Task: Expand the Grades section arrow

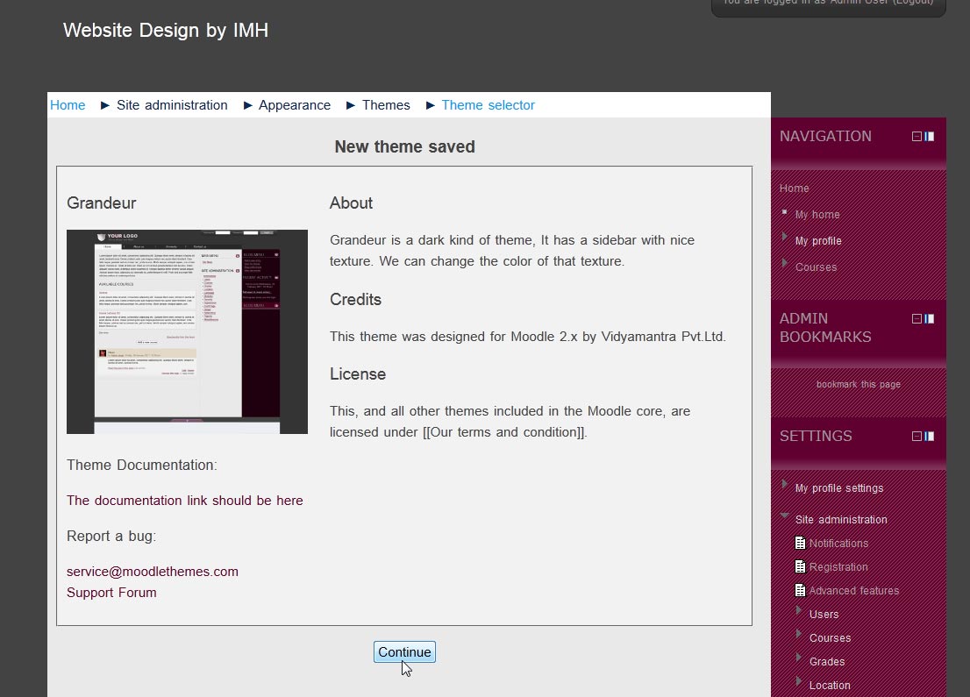Action: tap(799, 658)
